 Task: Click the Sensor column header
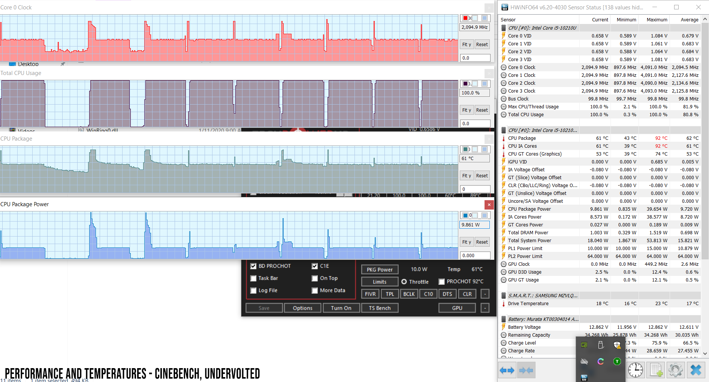[539, 19]
